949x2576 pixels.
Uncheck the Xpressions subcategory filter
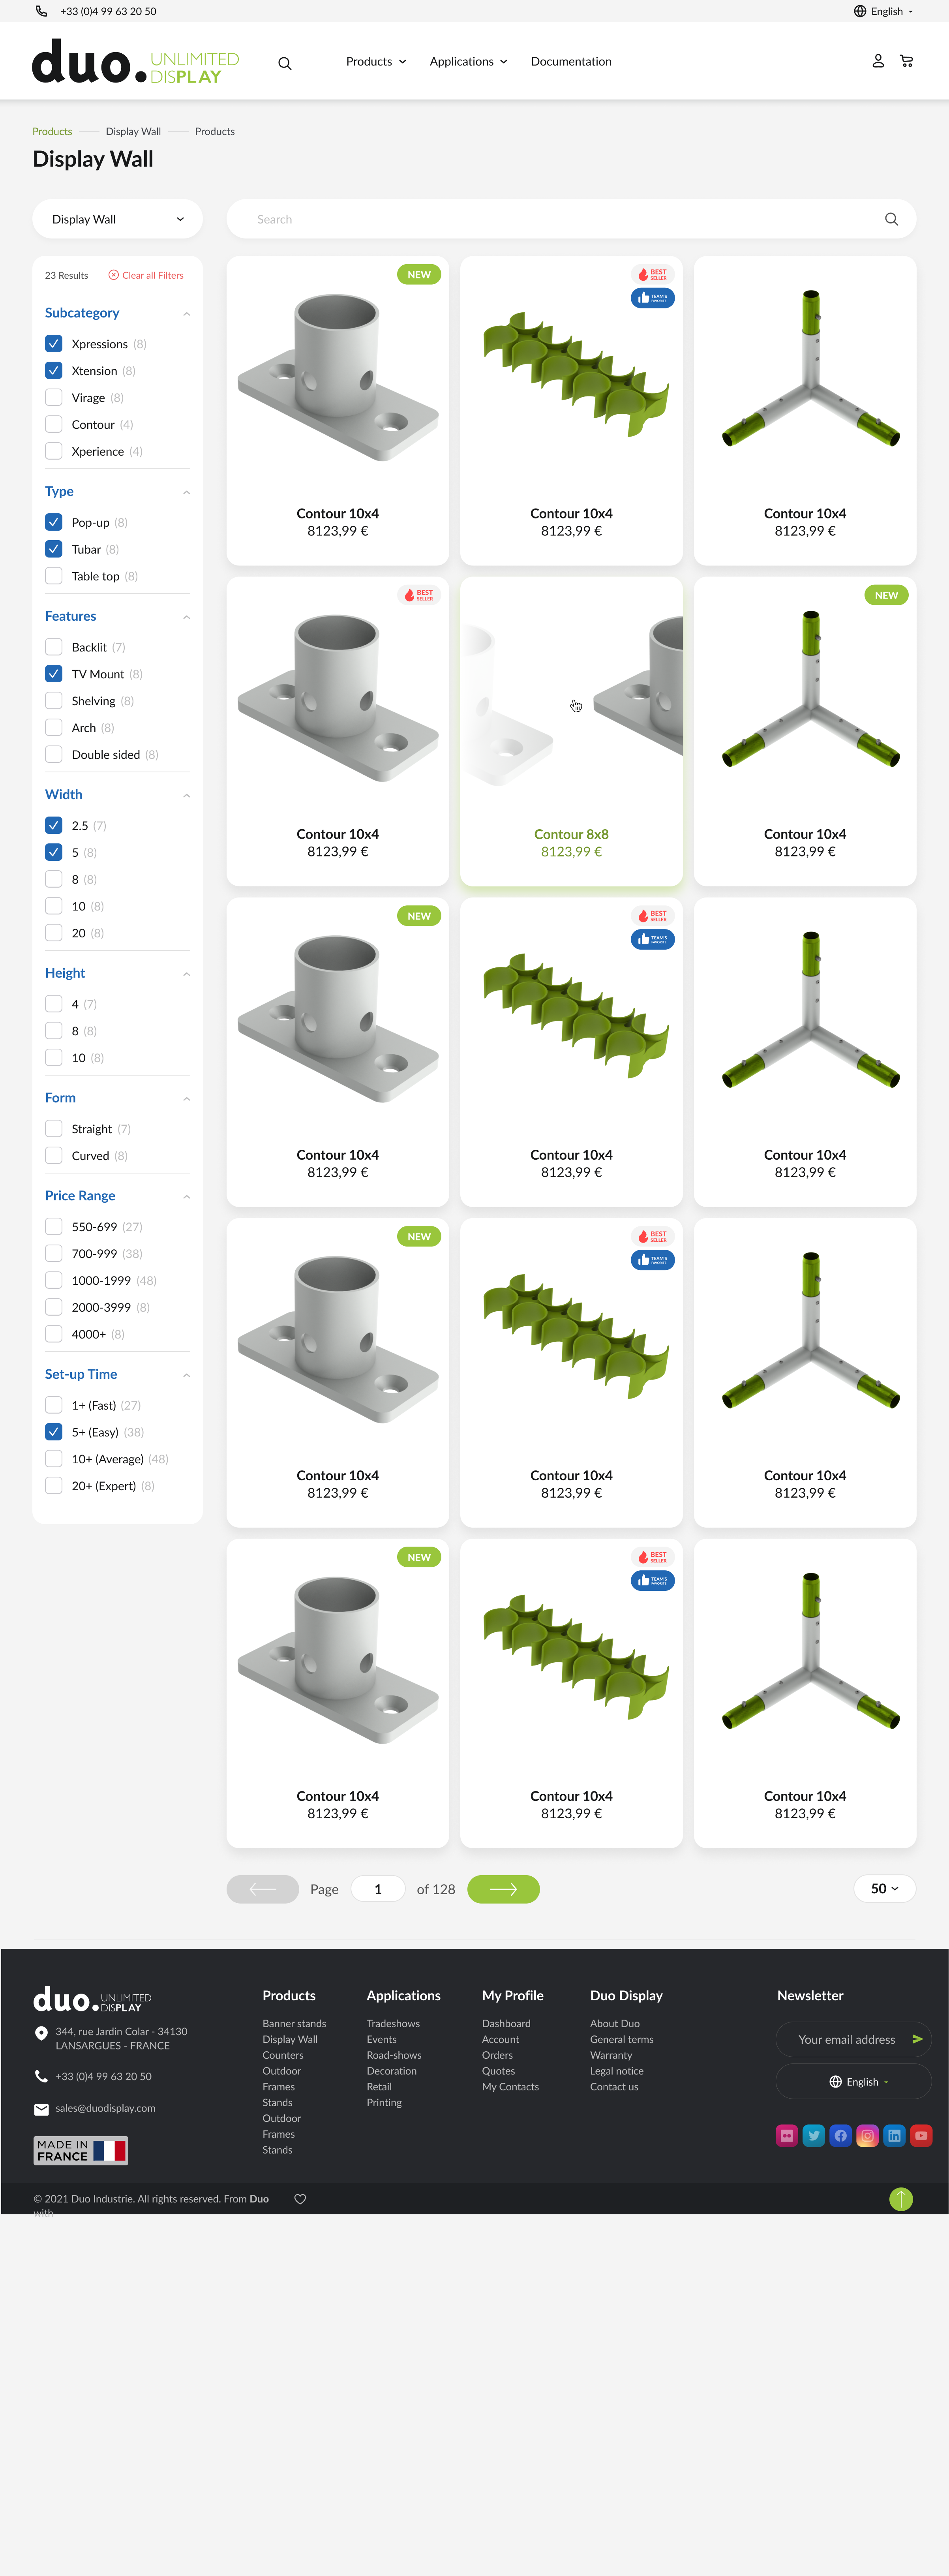point(54,344)
